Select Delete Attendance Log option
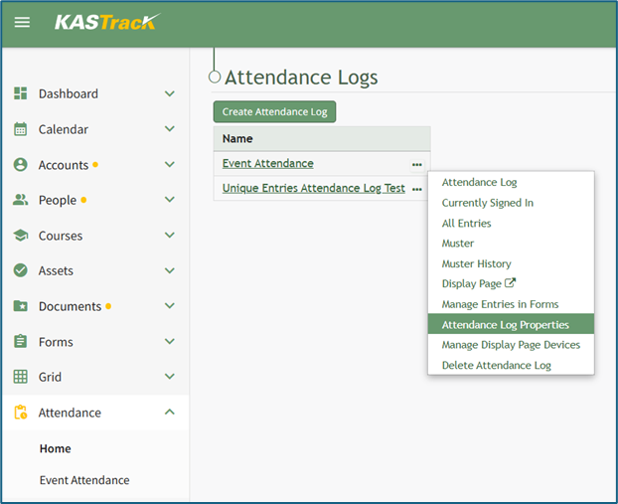 (496, 365)
